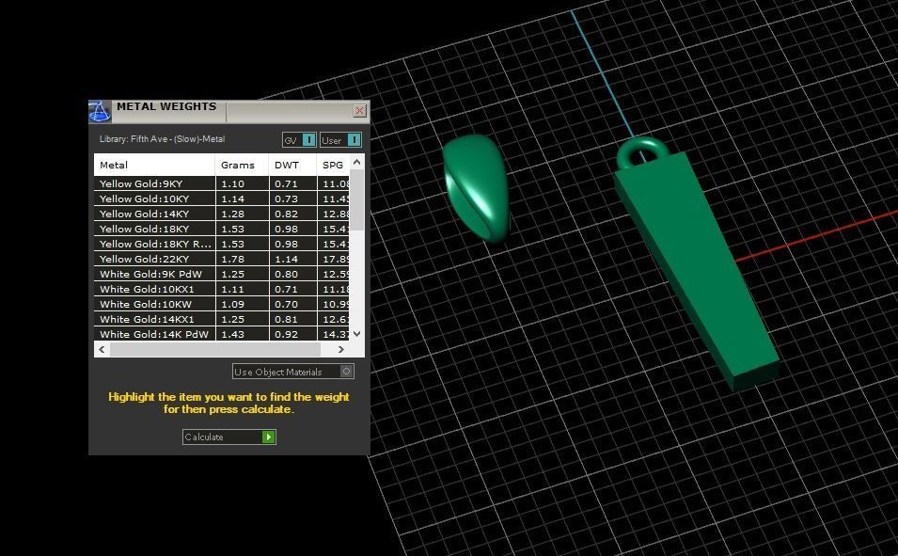
Task: Select the White Gold:14K PdW row
Action: [222, 334]
